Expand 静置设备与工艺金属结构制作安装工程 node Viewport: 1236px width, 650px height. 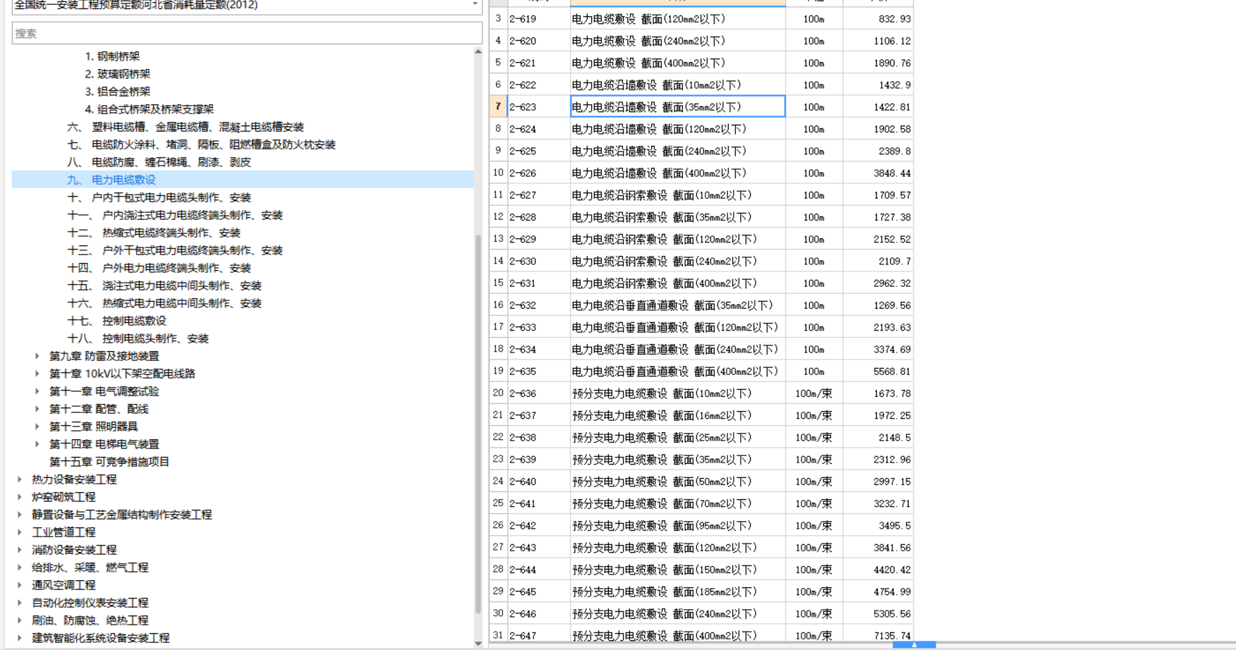20,515
